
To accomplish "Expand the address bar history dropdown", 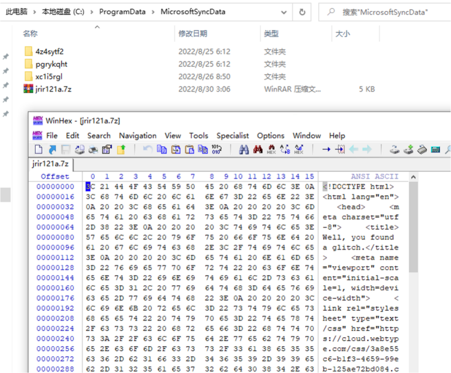I will click(x=284, y=12).
